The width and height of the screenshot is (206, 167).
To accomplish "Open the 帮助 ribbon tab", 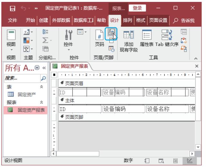I will (101, 21).
